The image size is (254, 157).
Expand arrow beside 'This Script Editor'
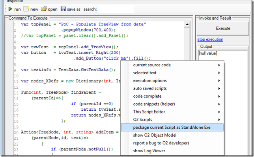tap(219, 112)
